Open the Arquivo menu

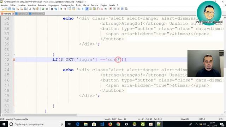[x=5, y=5]
